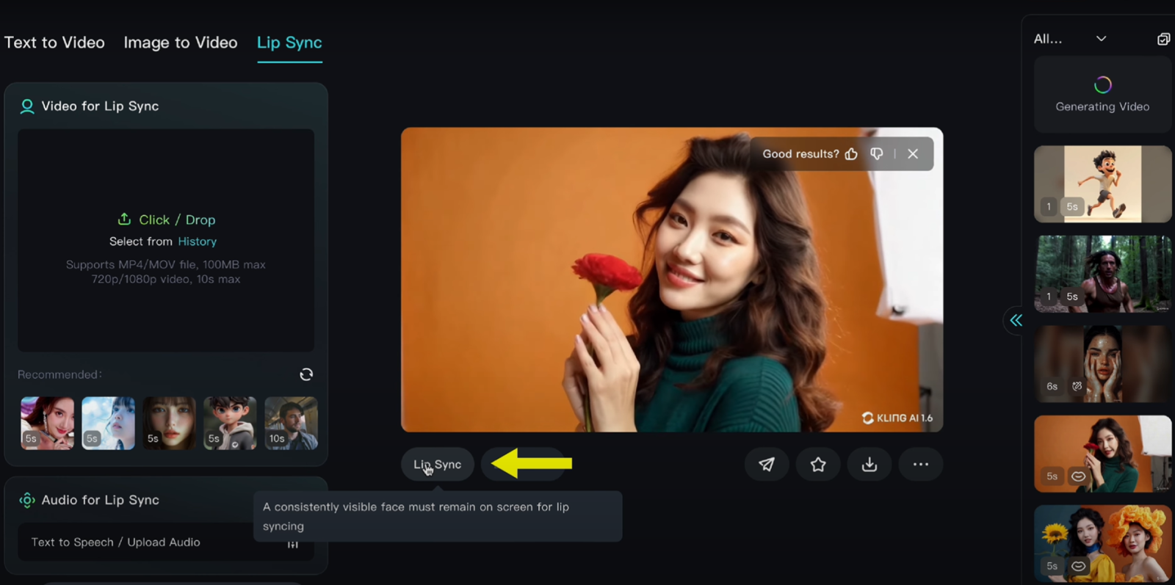The image size is (1175, 585).
Task: Open the running cartoon boy history thumbnail
Action: click(x=1102, y=184)
